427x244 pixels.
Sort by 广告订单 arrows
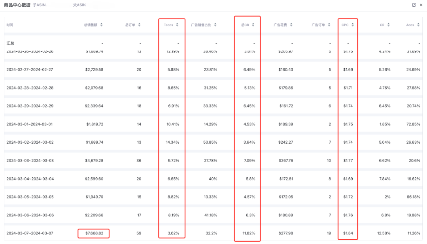(329, 25)
